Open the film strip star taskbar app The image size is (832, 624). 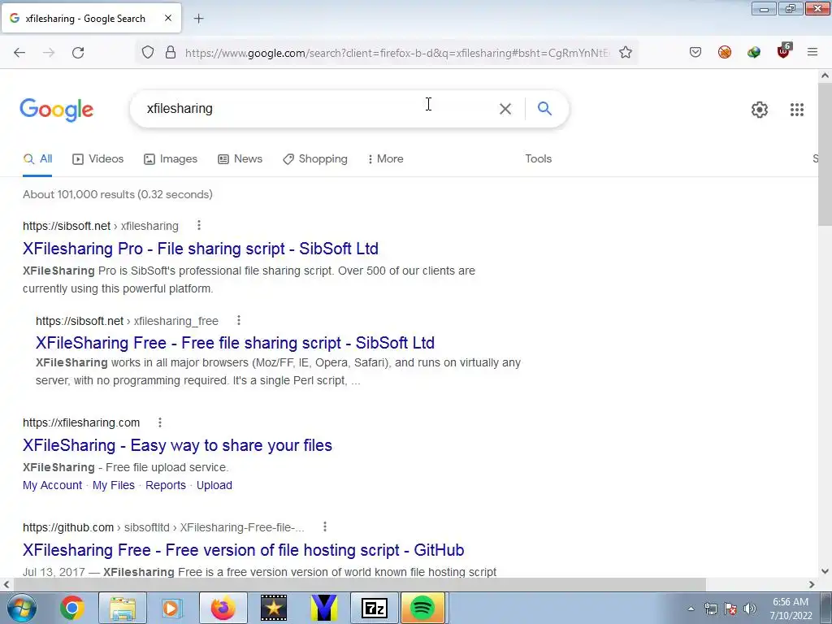(274, 608)
